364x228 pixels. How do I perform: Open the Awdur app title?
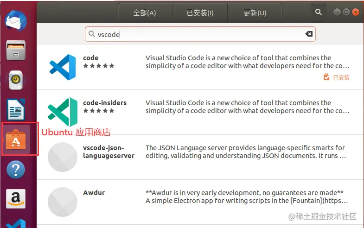[94, 193]
